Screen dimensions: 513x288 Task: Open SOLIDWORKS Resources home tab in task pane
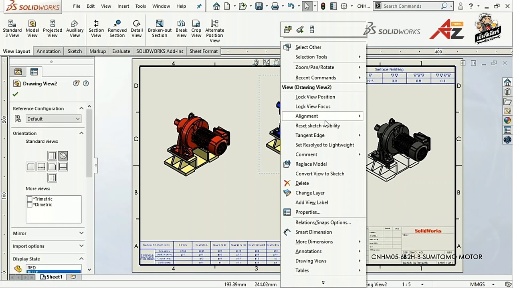click(x=507, y=82)
